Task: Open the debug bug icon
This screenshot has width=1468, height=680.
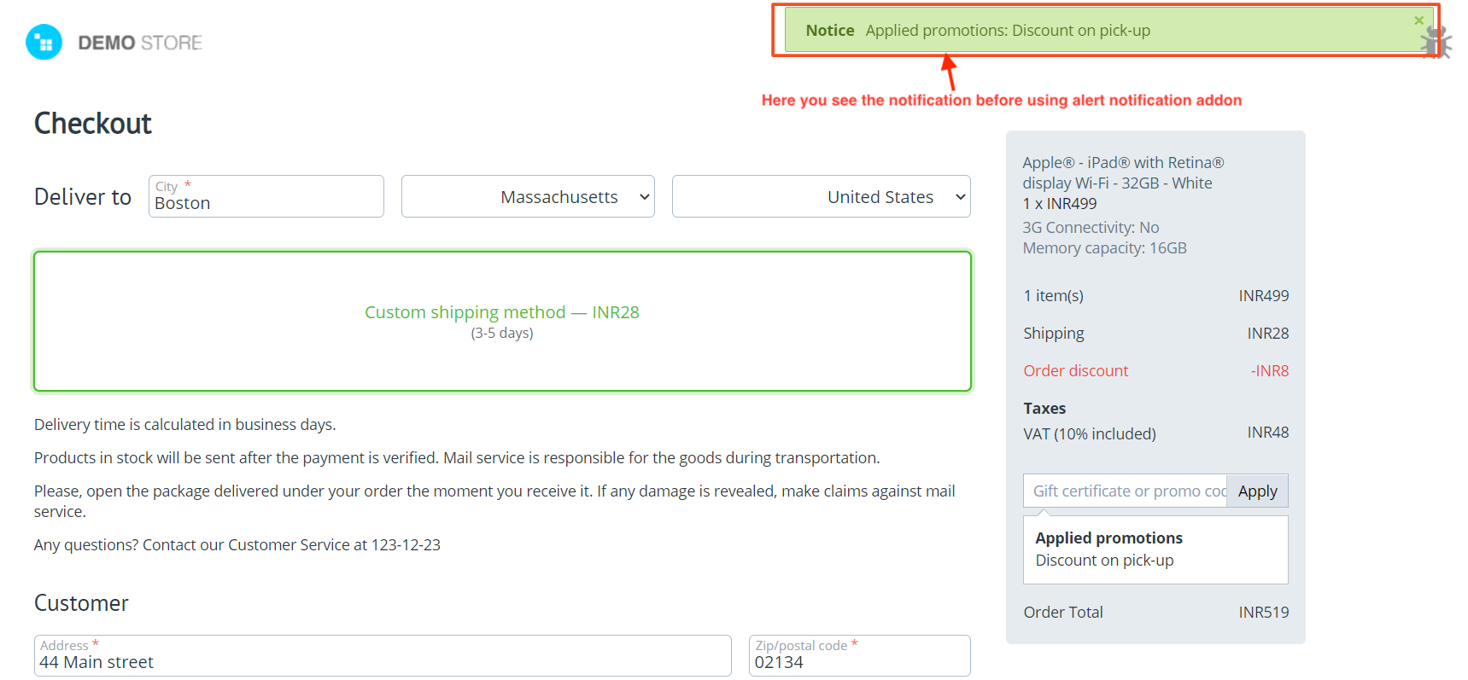Action: point(1436,42)
